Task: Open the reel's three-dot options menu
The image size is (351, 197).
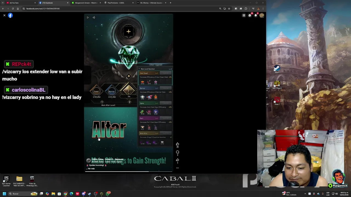Action: [x=177, y=168]
